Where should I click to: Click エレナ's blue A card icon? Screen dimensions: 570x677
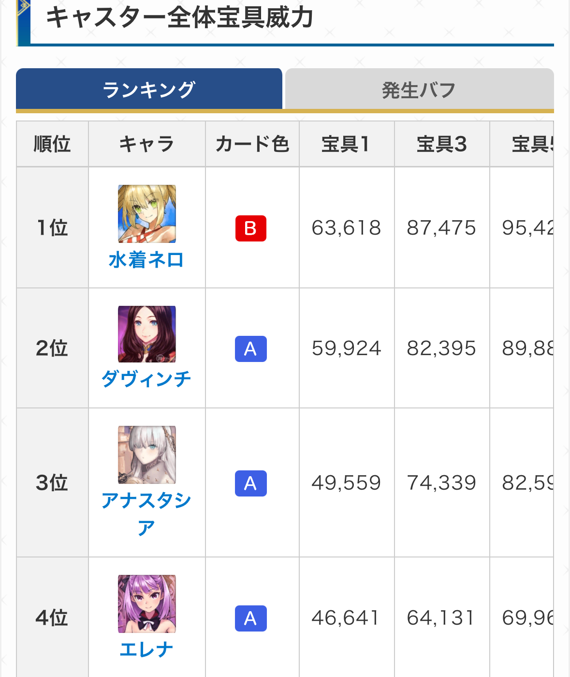click(250, 618)
